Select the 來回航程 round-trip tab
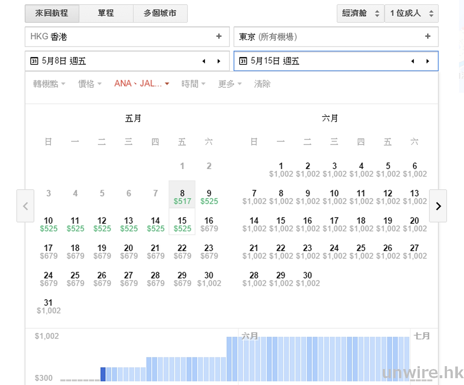The width and height of the screenshot is (464, 385). [52, 13]
